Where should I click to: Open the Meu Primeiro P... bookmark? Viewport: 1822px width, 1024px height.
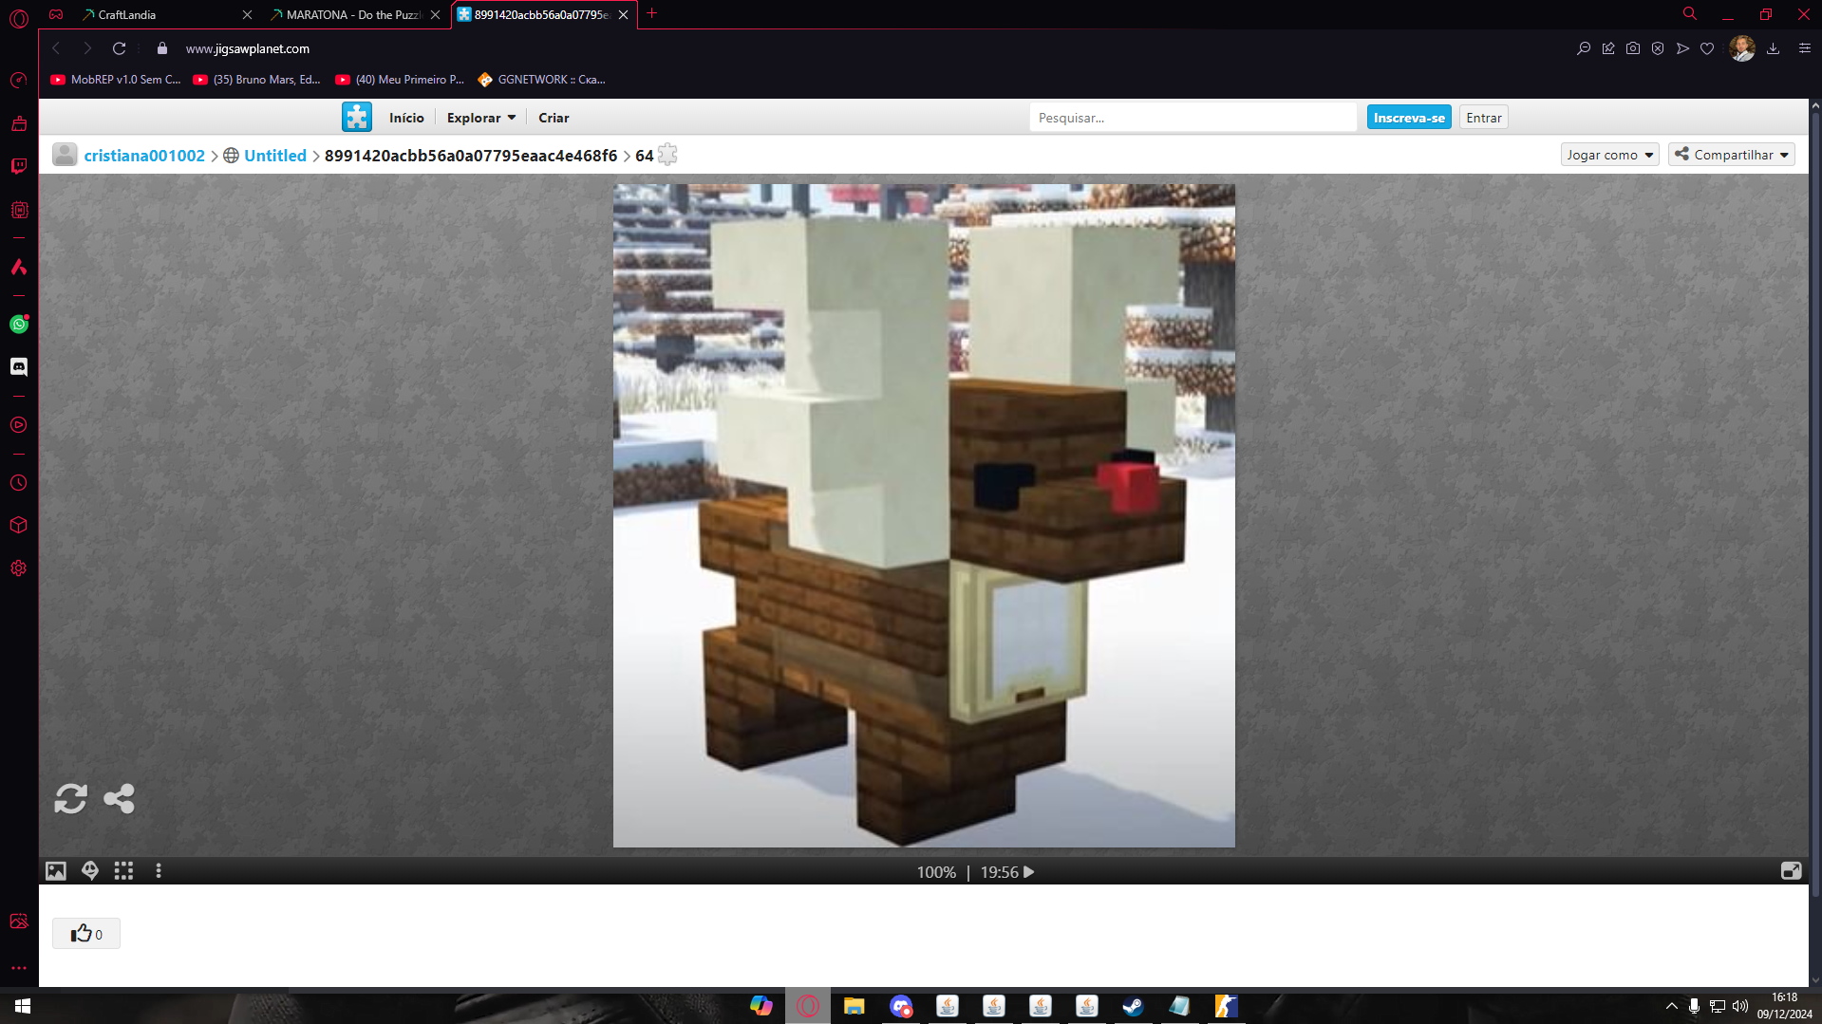pos(400,80)
